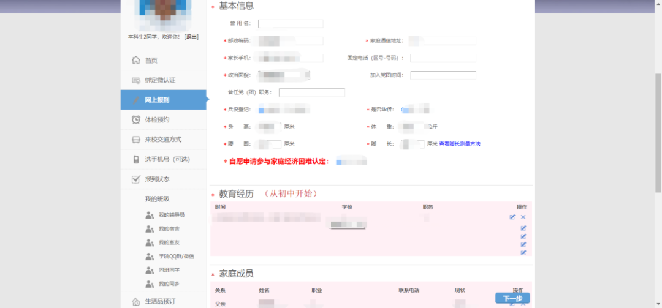Click the edit icon left of the X in 教育经历

512,217
